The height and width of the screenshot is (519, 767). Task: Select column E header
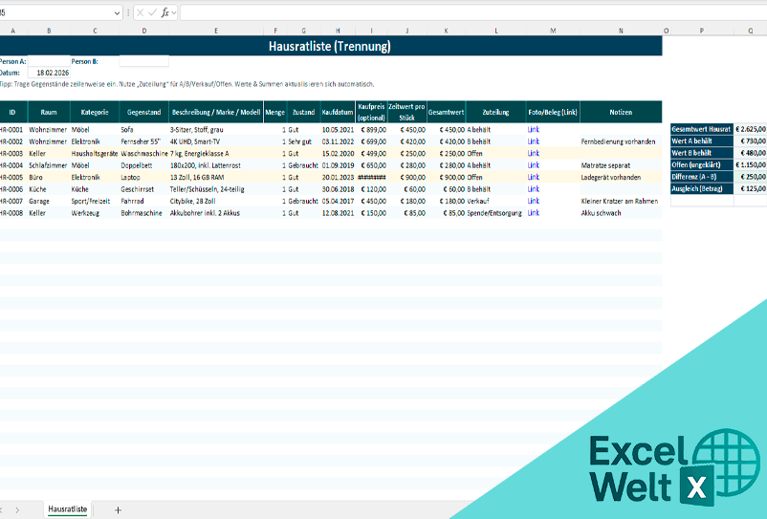pos(215,30)
